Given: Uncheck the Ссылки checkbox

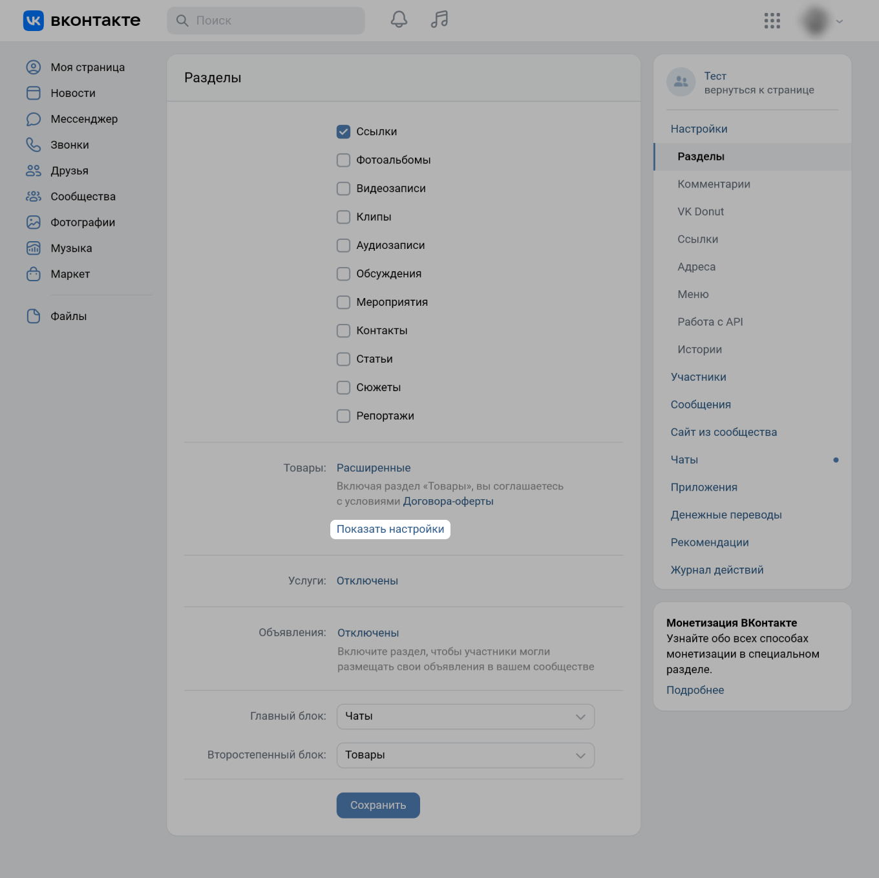Looking at the screenshot, I should (x=343, y=132).
